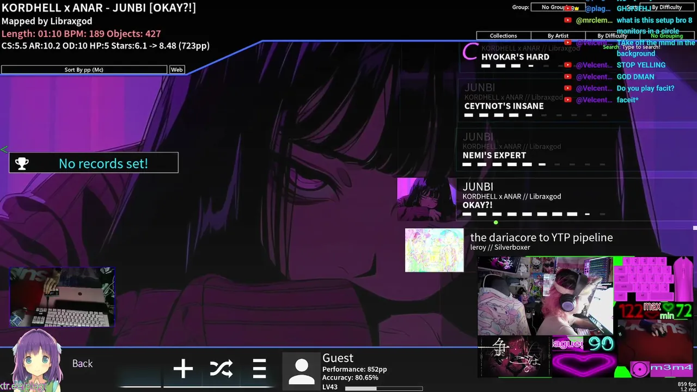Click the Accuracy: 80.65% text
The image size is (697, 392).
tap(350, 377)
